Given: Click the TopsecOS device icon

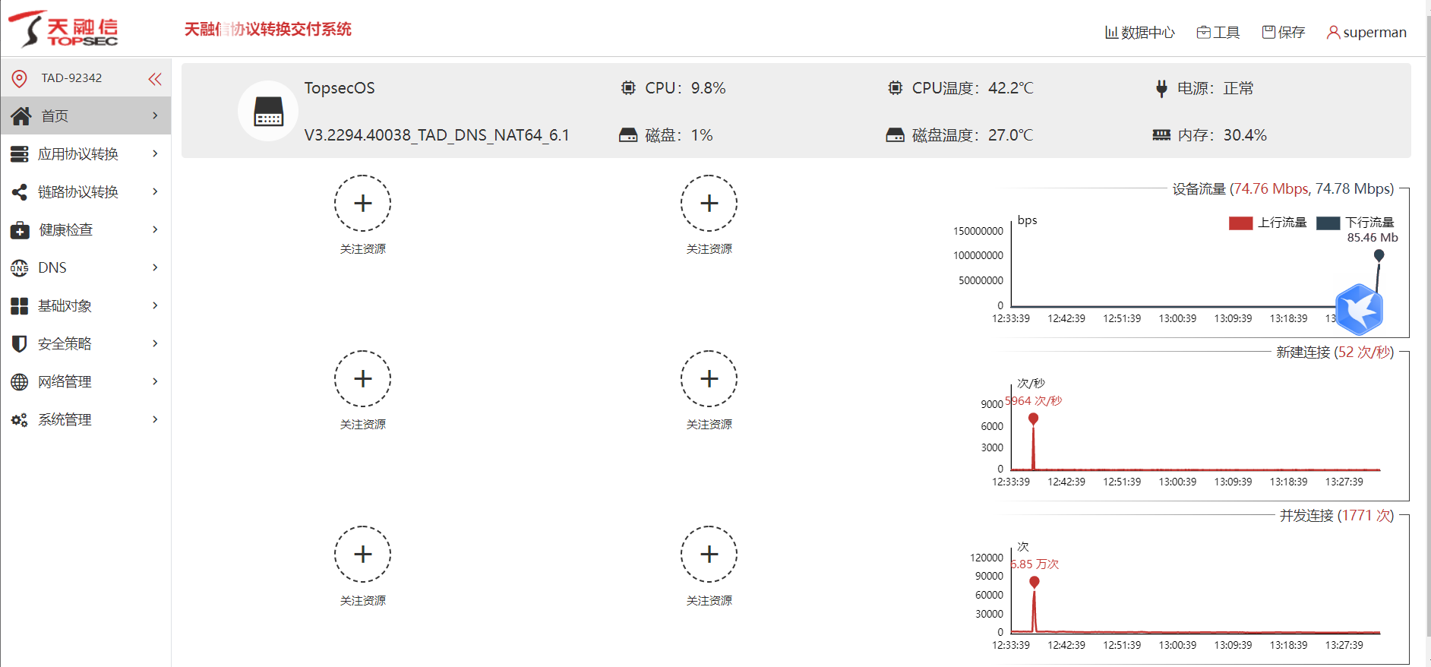Looking at the screenshot, I should click(268, 112).
